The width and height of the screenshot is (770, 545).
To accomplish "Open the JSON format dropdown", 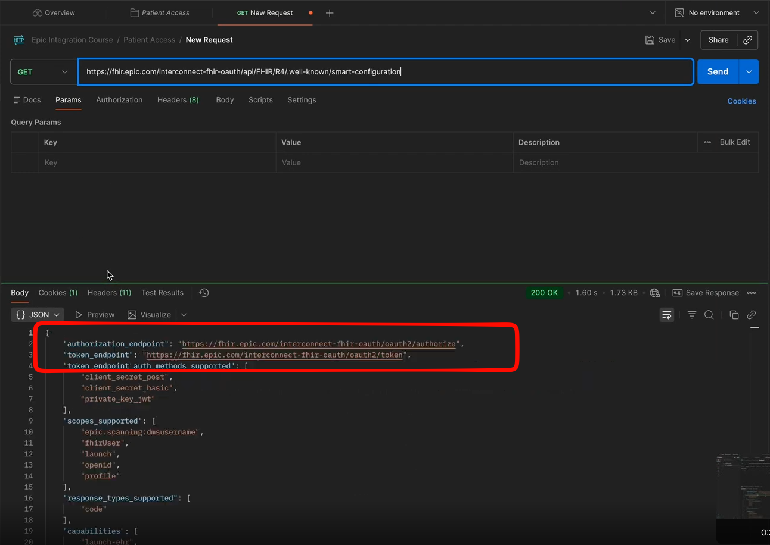I will (x=38, y=315).
